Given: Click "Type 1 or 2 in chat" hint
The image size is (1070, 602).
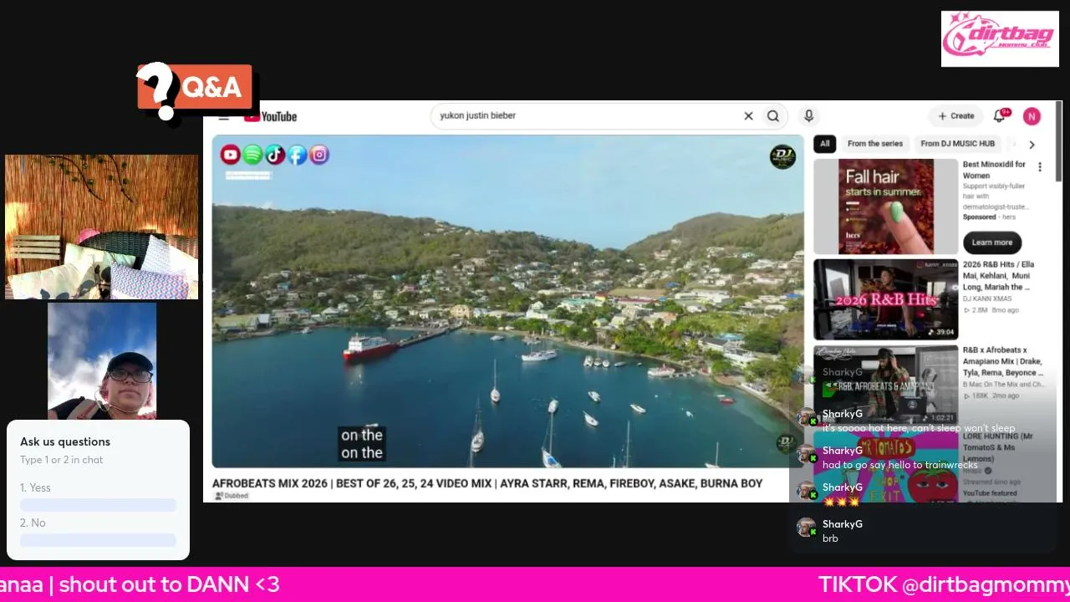Looking at the screenshot, I should [62, 460].
